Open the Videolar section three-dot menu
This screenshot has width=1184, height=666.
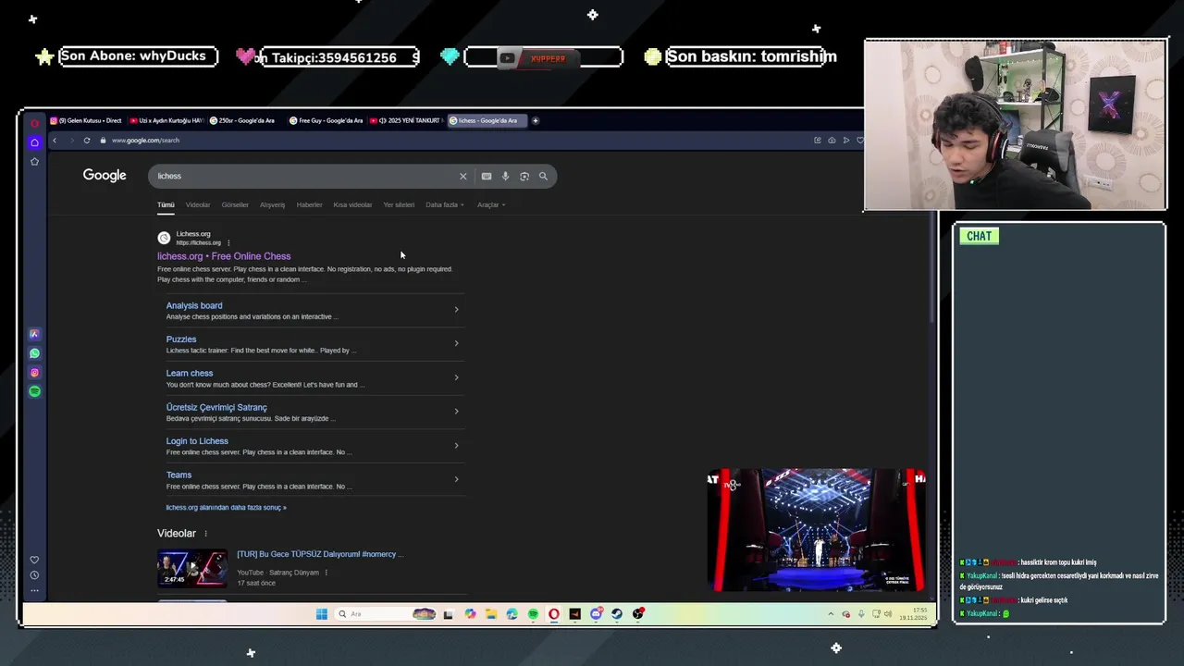[x=205, y=534]
